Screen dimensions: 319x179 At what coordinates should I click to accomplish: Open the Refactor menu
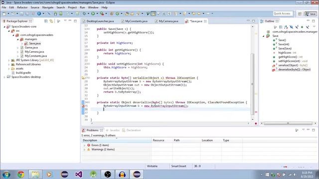click(x=22, y=7)
